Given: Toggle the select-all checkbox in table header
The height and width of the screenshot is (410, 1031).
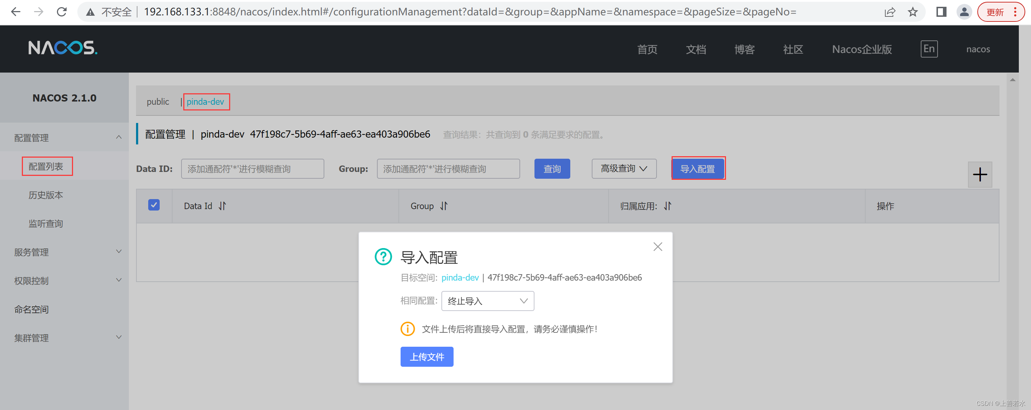Looking at the screenshot, I should coord(154,205).
